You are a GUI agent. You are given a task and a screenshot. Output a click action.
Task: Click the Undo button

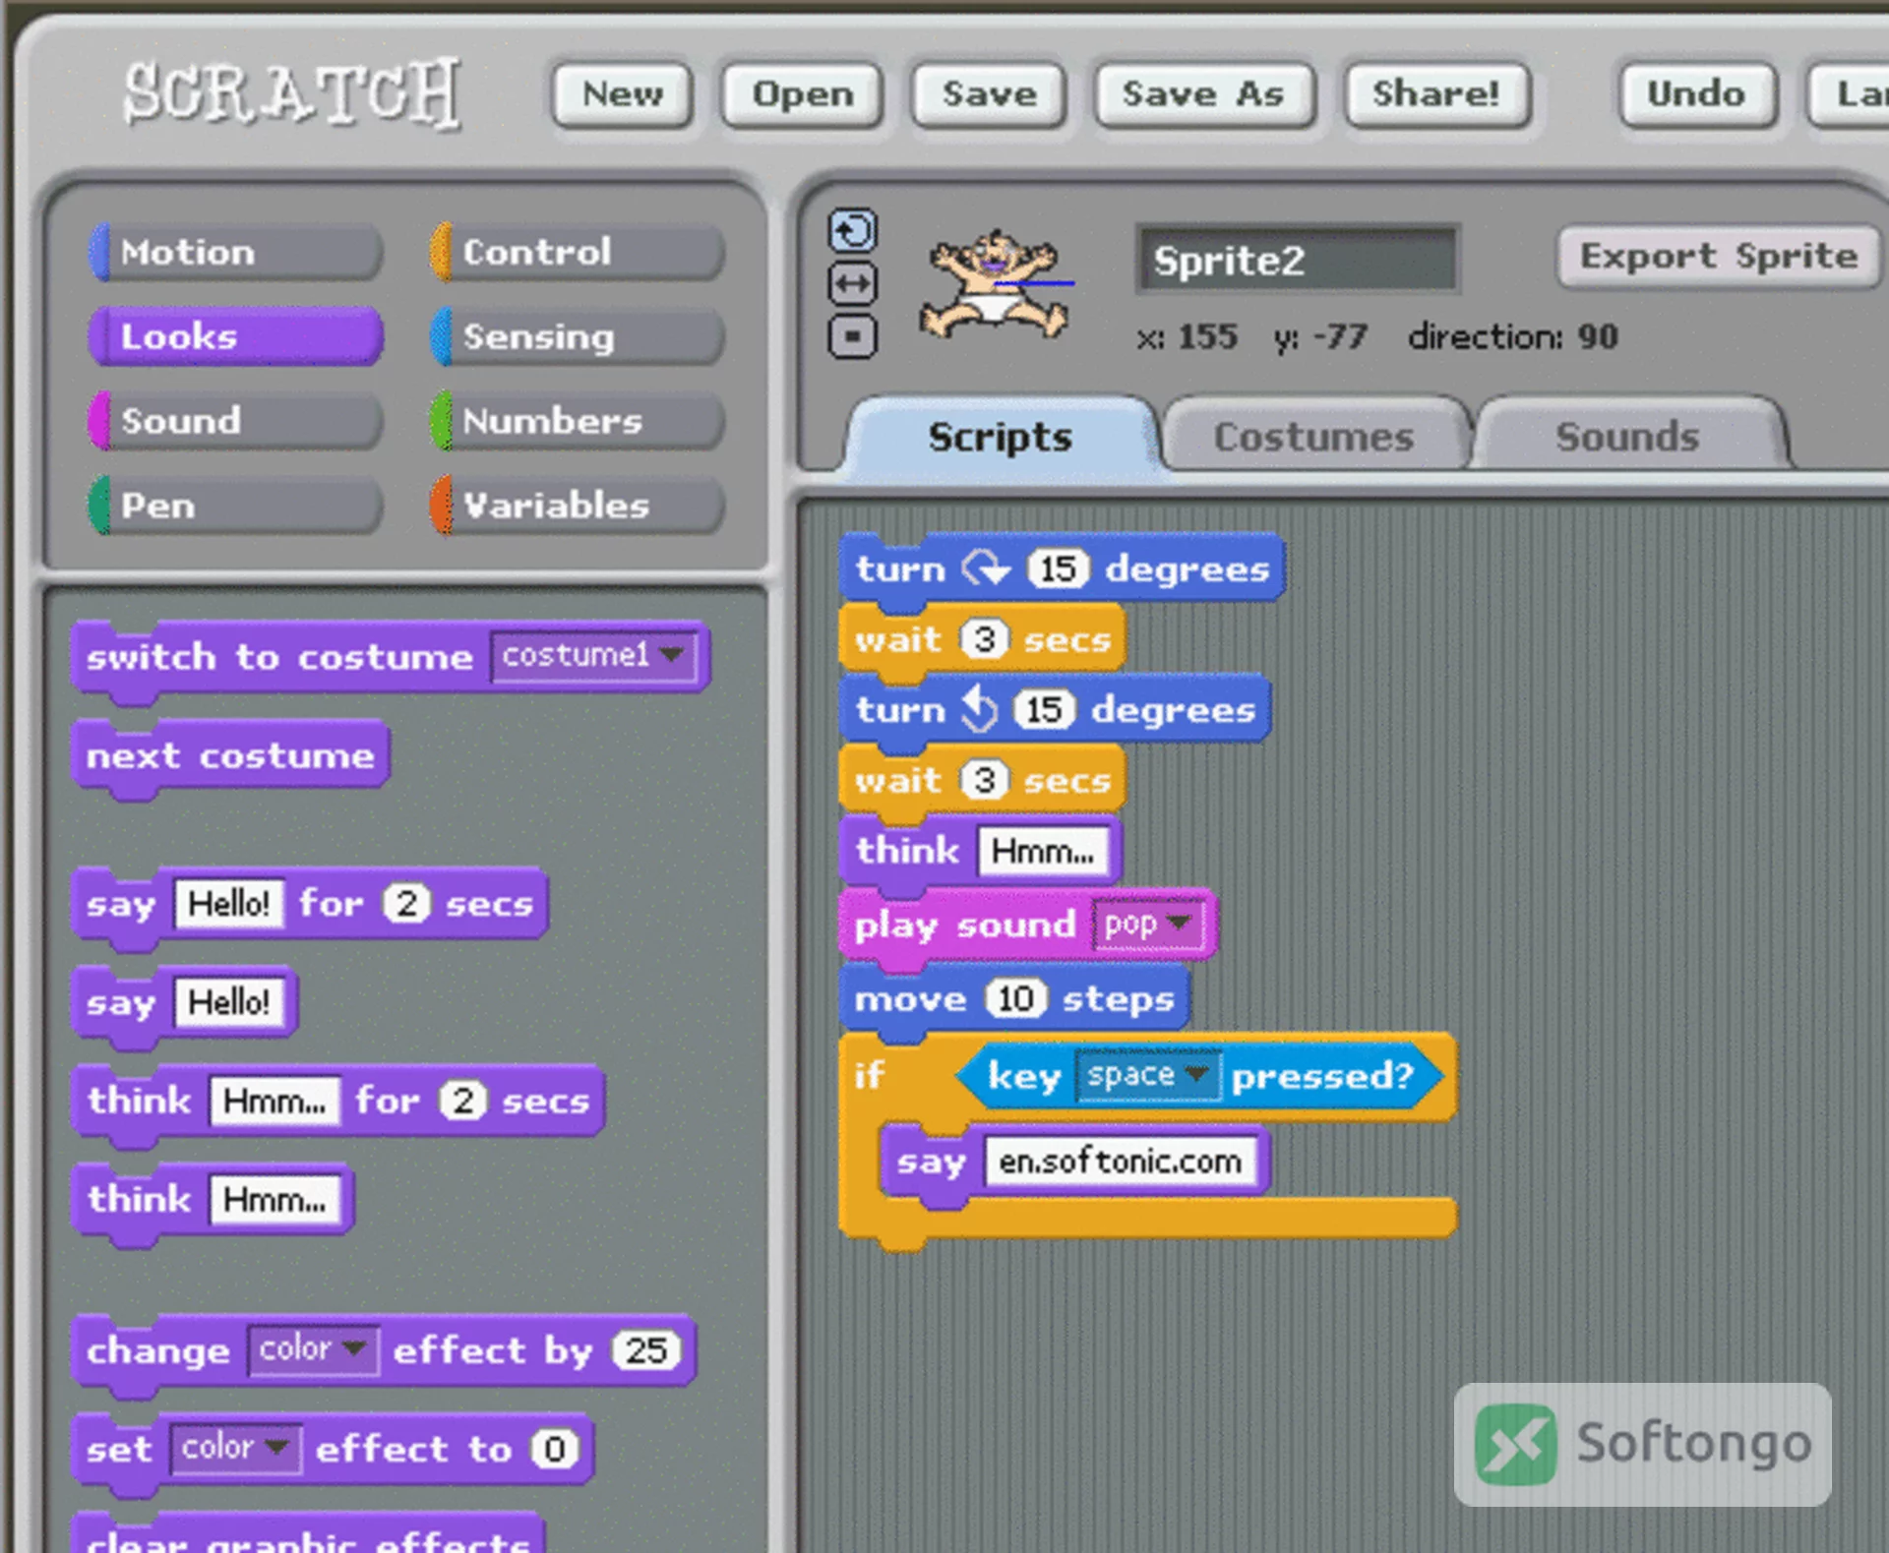pos(1697,95)
